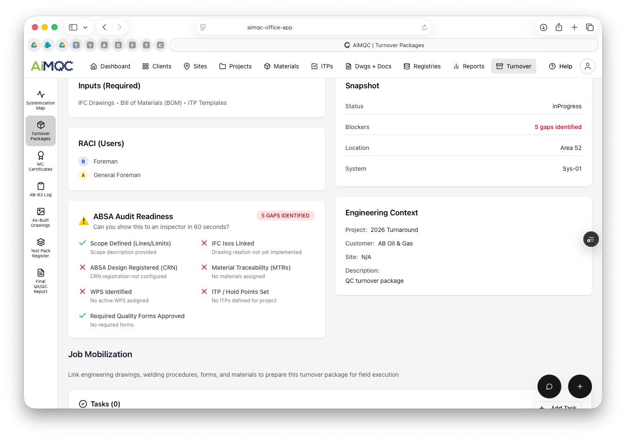
Task: Click the Add Task button
Action: (558, 406)
